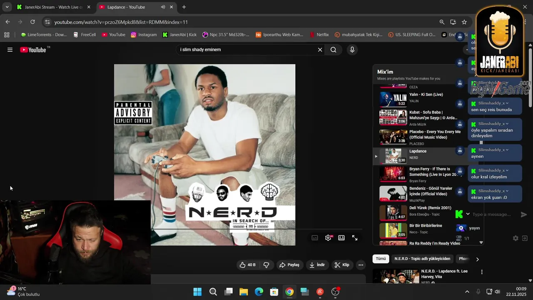Reload the page in Chrome
This screenshot has width=533, height=300.
coord(32,22)
